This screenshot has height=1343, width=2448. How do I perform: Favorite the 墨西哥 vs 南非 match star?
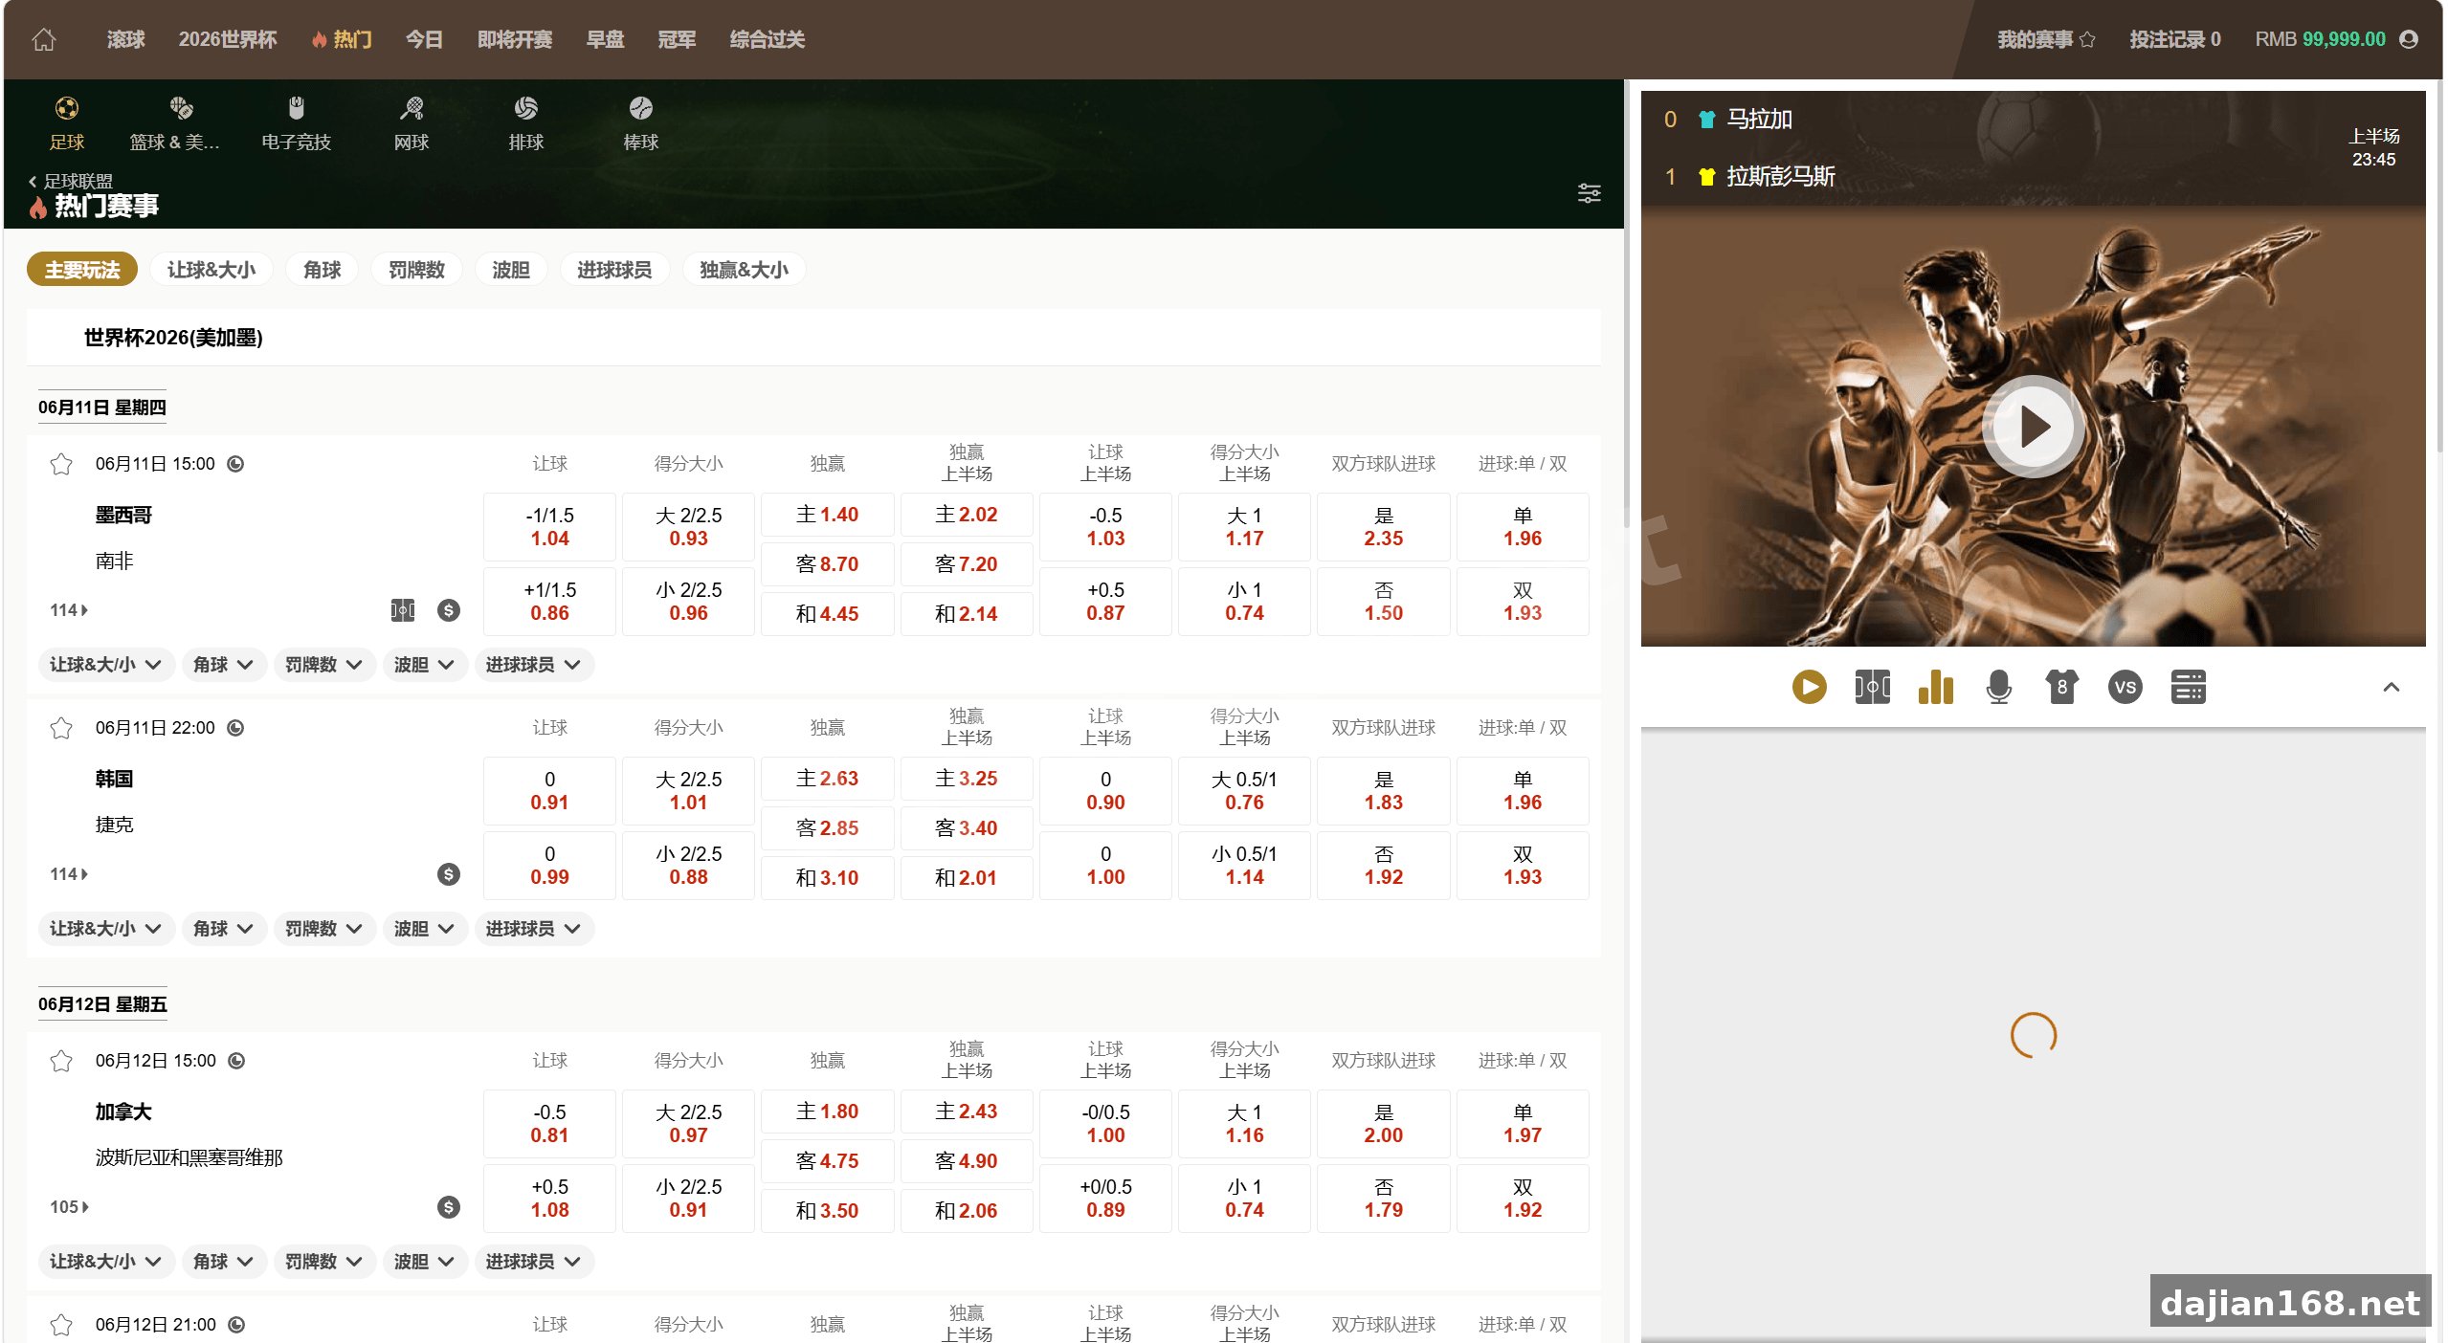(61, 464)
